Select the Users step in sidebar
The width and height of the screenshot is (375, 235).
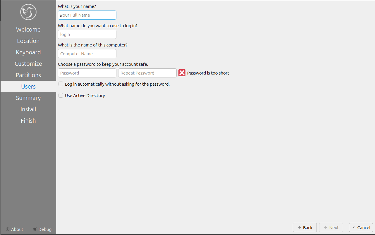pos(28,87)
